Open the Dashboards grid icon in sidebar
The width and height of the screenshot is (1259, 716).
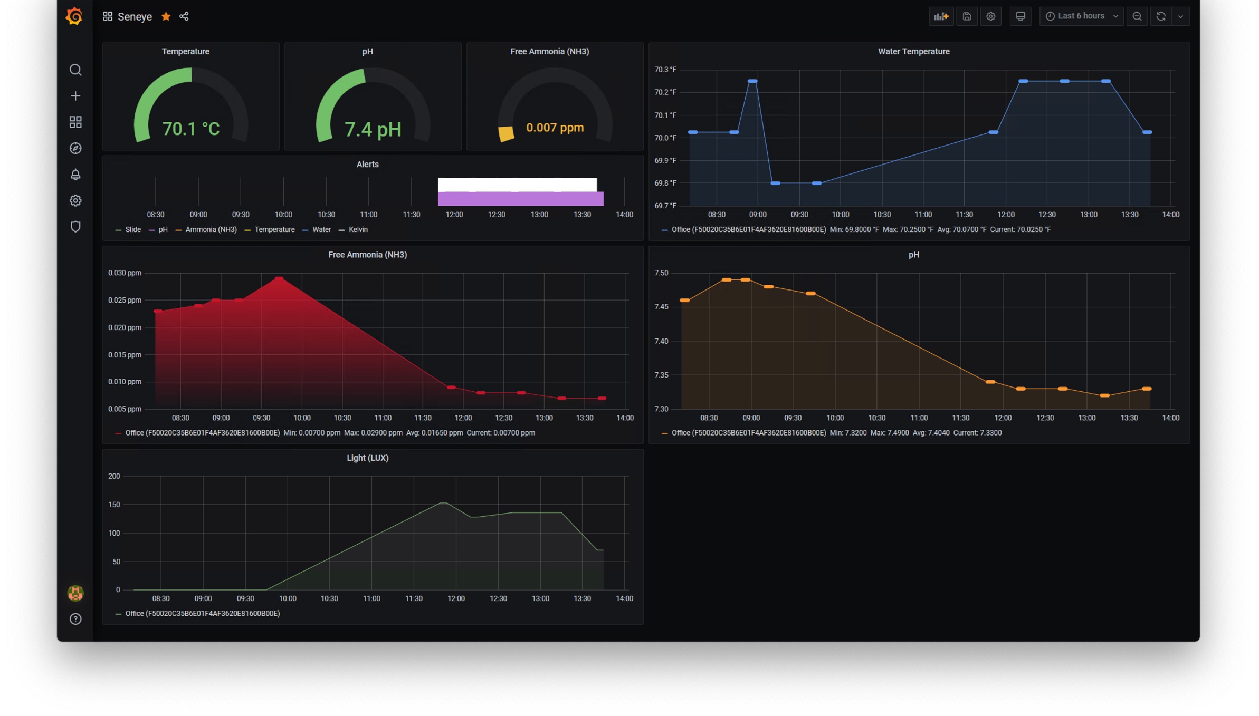pos(75,122)
